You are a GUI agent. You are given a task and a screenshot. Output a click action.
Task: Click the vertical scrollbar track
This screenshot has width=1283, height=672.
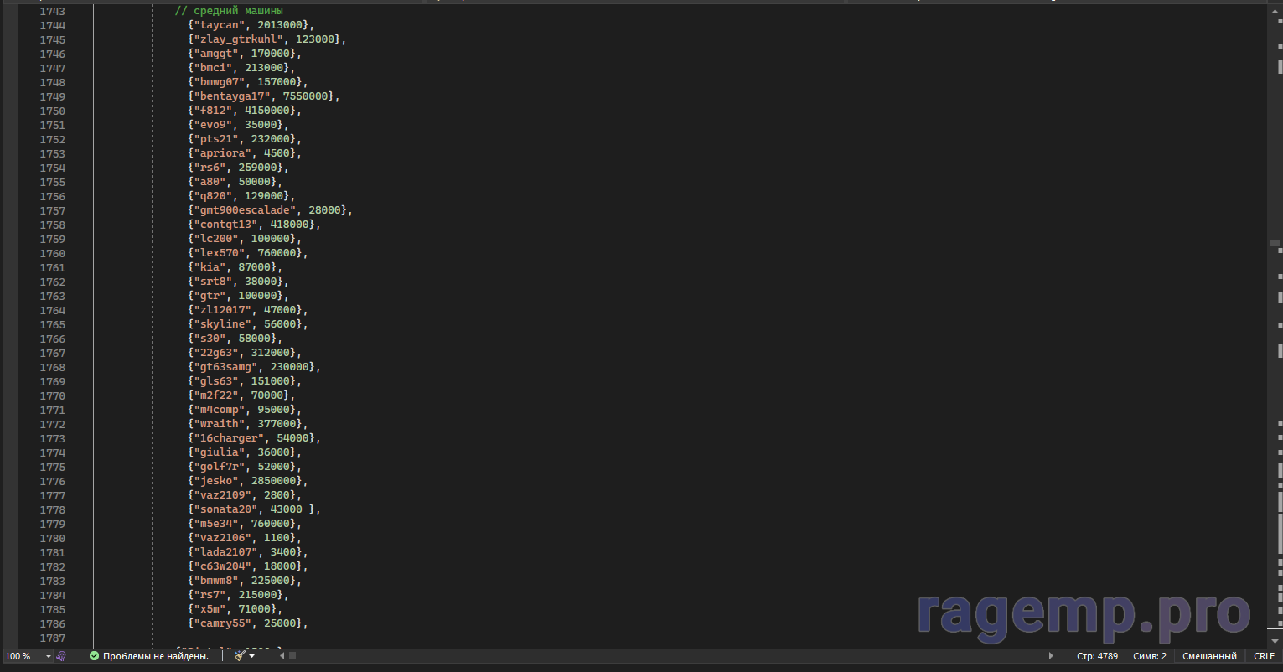[1276, 335]
